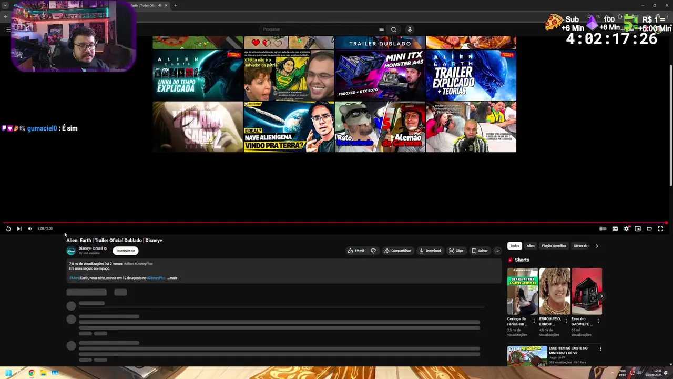This screenshot has width=673, height=379.
Task: Open File Explorer from the taskbar
Action: point(43,373)
